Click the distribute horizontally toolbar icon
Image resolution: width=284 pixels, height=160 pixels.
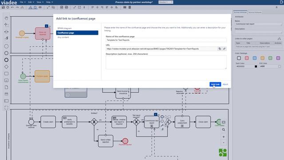tap(125, 8)
